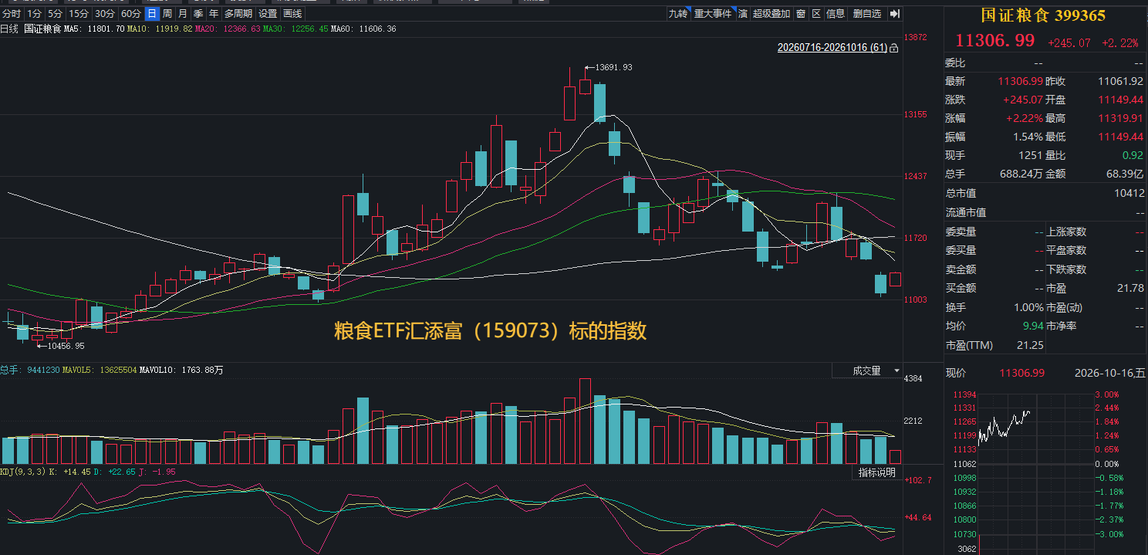Viewport: 1148px width, 555px height.
Task: Collapse side panel with arrow-bar icon
Action: [x=895, y=14]
